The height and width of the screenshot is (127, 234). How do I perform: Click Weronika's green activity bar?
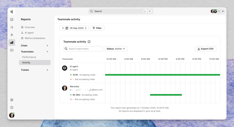click(166, 95)
